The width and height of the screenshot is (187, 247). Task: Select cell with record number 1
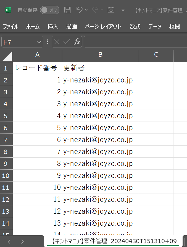pyautogui.click(x=37, y=80)
